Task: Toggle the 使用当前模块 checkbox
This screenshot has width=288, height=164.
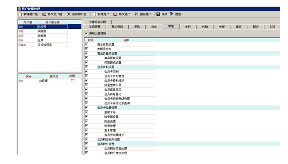Action: click(x=86, y=33)
